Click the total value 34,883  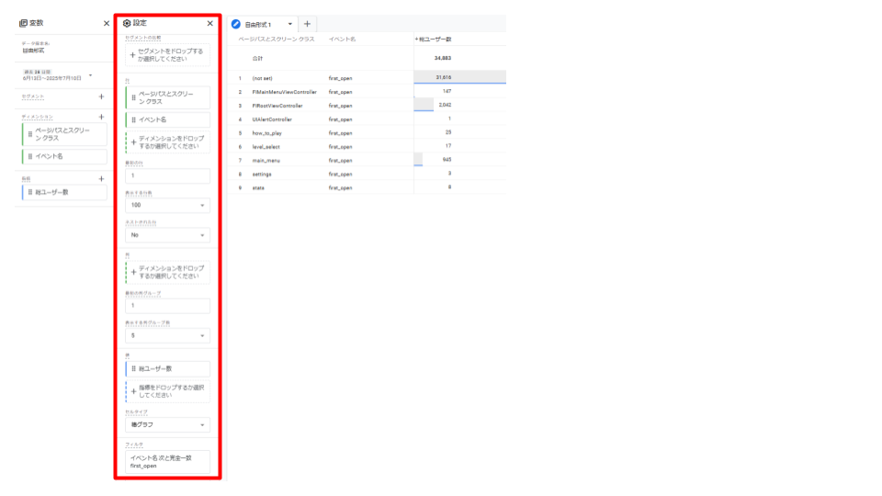pyautogui.click(x=443, y=58)
